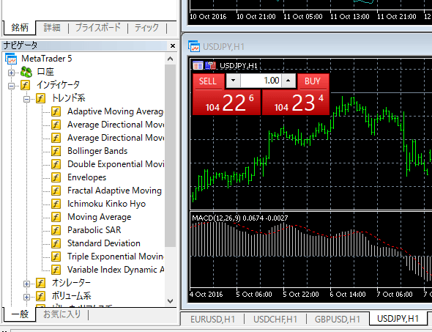Screen dimensions: 432x332
Task: Switch to the 詳細 tab
Action: tap(52, 28)
